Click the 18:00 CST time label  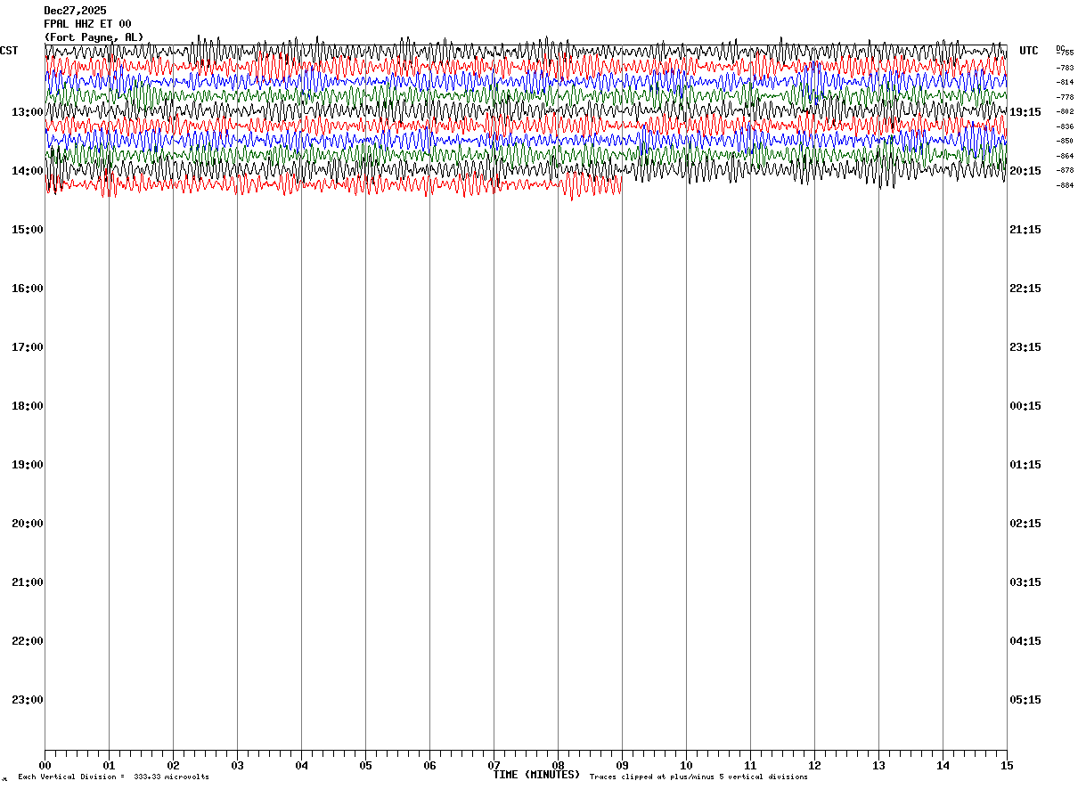pyautogui.click(x=28, y=406)
